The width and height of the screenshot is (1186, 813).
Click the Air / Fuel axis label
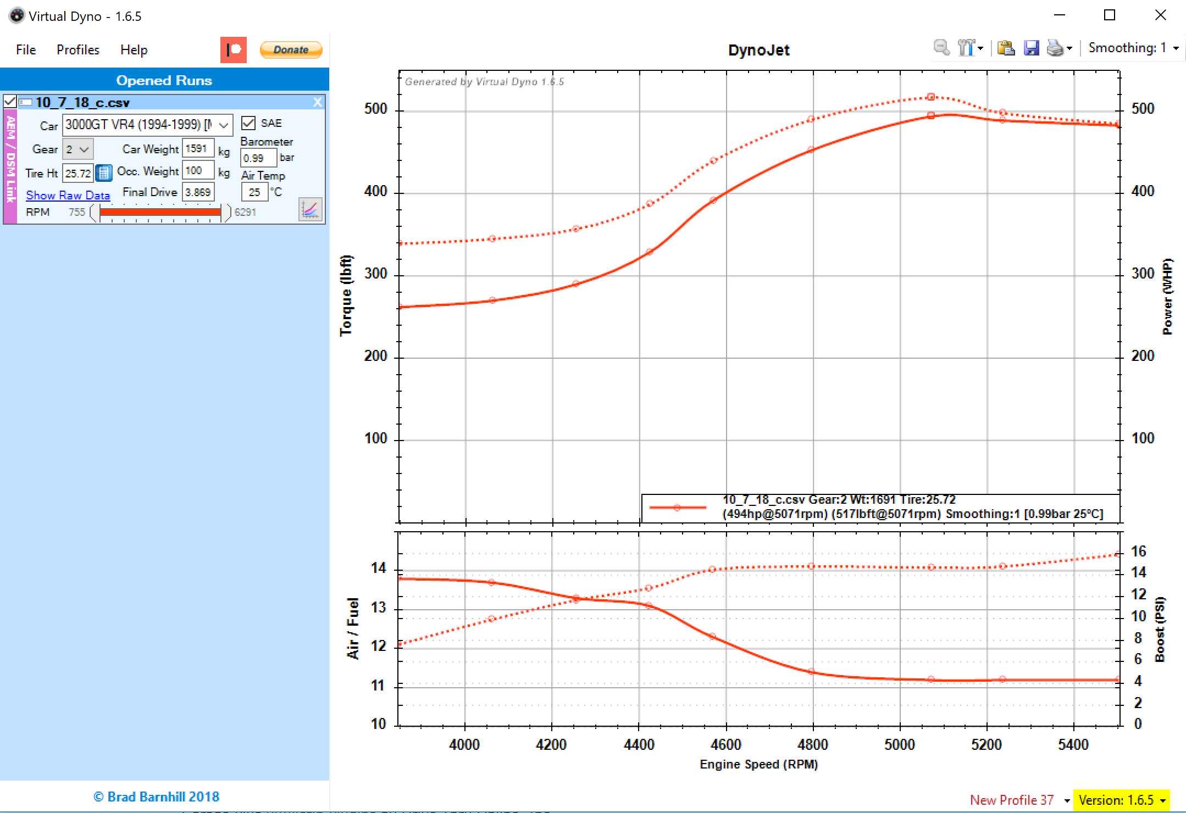click(x=353, y=629)
